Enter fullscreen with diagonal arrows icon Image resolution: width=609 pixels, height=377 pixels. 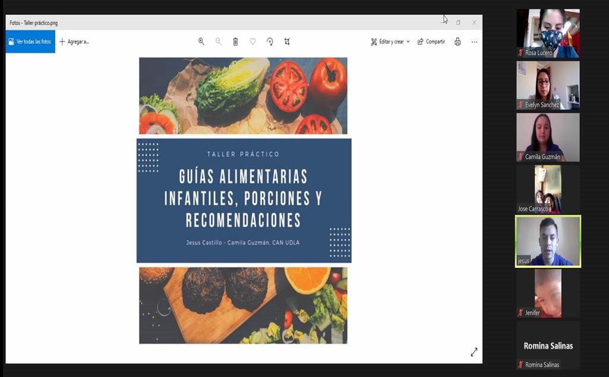coord(474,352)
